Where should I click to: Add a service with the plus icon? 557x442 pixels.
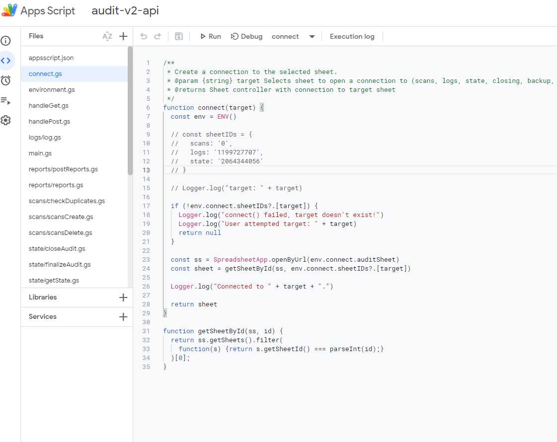tap(123, 317)
